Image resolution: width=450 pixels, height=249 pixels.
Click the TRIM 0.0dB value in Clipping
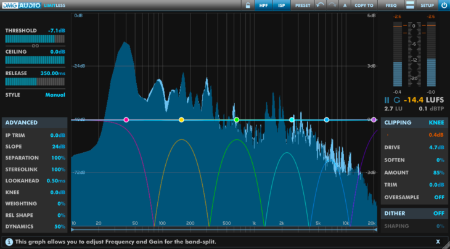436,185
